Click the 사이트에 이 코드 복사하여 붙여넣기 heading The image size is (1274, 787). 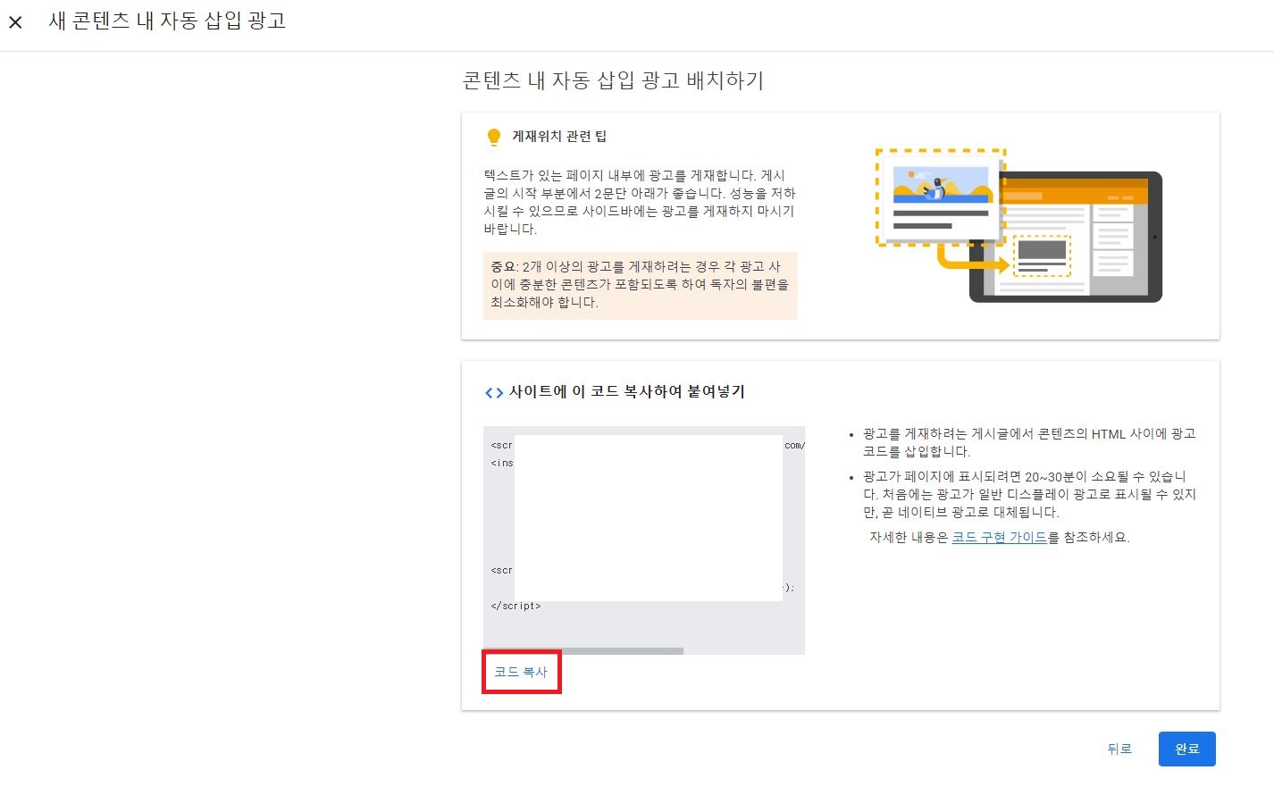626,391
